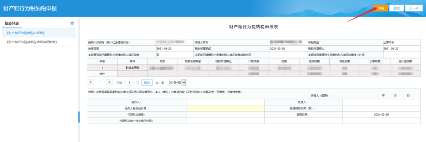Collapse the left sidebar with the blue handle
Viewport: 426px width, 142px height.
click(x=79, y=117)
